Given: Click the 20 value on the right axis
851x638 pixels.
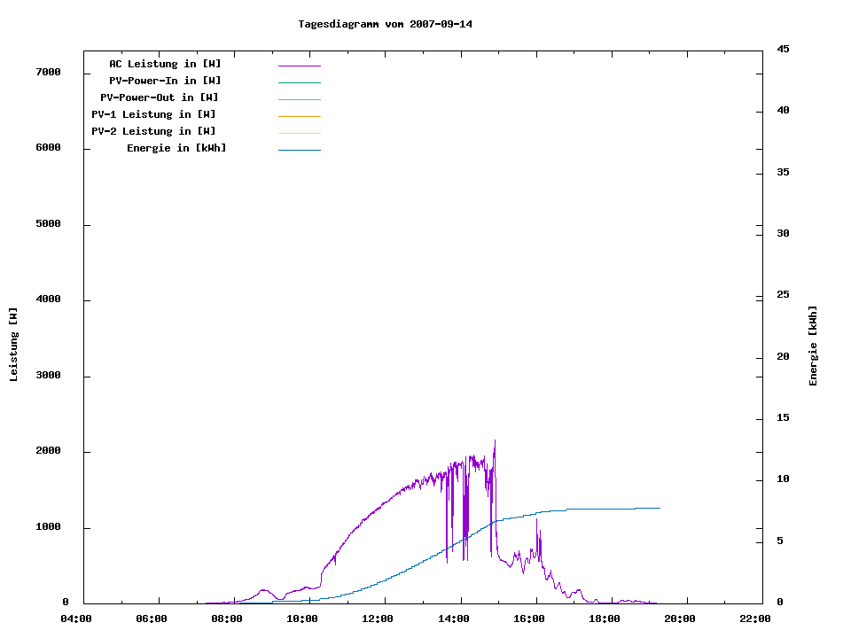Looking at the screenshot, I should tap(783, 356).
